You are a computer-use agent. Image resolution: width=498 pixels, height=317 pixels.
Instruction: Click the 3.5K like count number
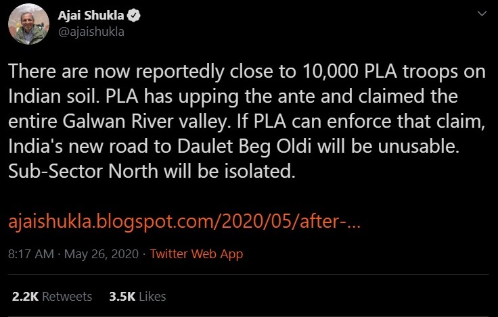(122, 296)
